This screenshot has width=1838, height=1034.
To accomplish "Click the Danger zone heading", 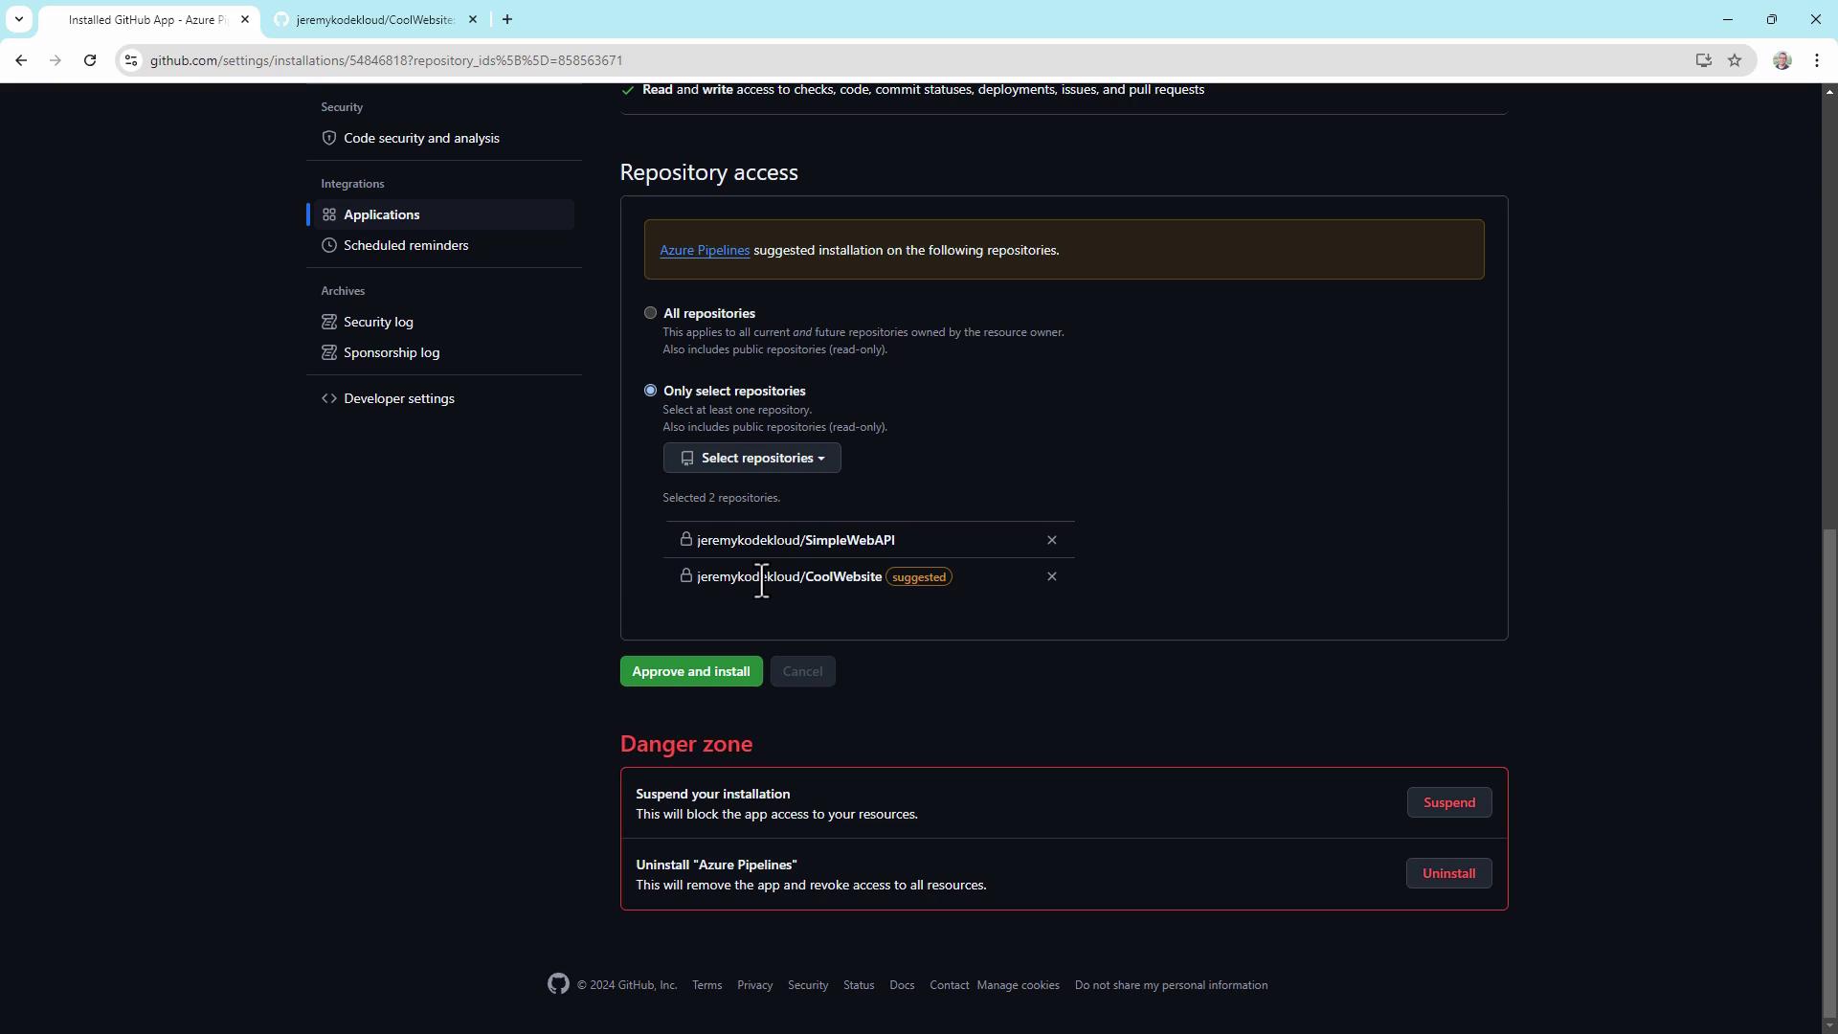I will point(686,744).
